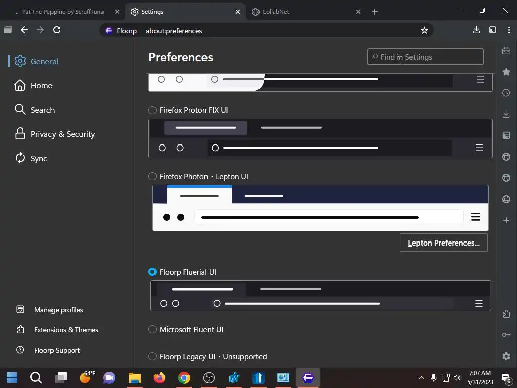Switch to Pat The Peppino tab
Screen dimensions: 517x388
click(63, 12)
